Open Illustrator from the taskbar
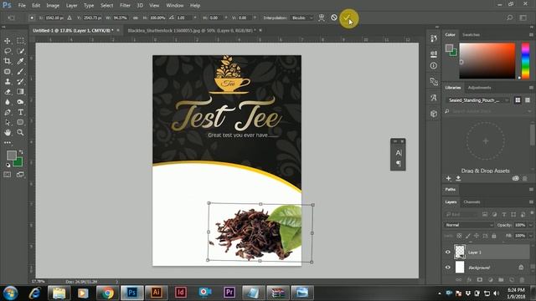 point(157,293)
